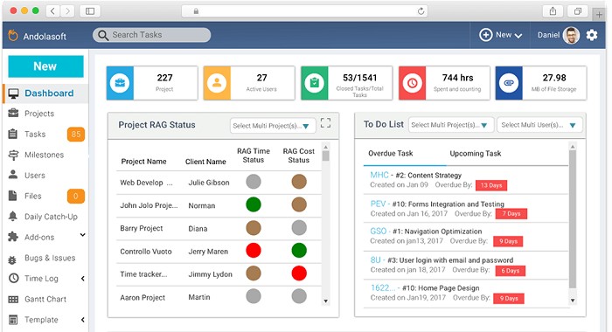The width and height of the screenshot is (612, 332).
Task: Click the browser sidebar toggle icon
Action: pos(90,11)
